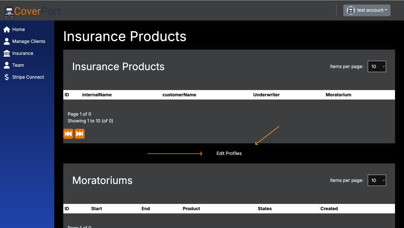404x228 pixels.
Task: Click the CoverPort truck logo
Action: (9, 11)
